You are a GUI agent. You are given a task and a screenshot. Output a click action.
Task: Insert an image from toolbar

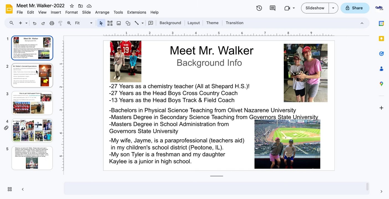(119, 23)
